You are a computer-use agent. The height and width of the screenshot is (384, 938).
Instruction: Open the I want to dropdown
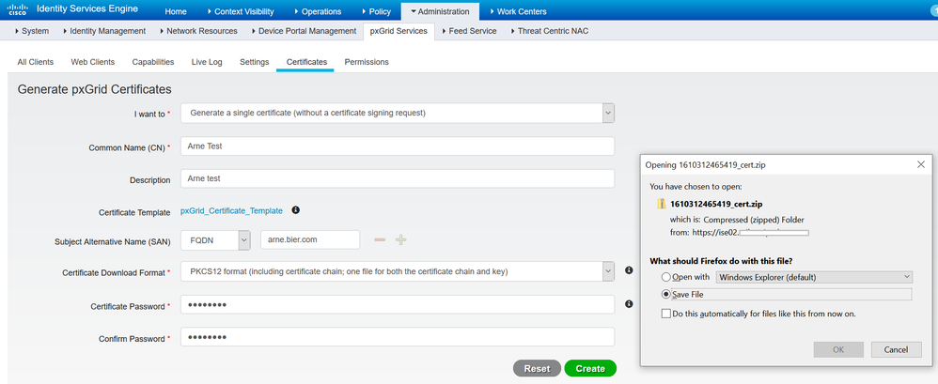[x=608, y=113]
